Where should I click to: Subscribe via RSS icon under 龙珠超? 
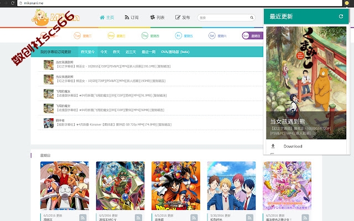click(x=194, y=218)
